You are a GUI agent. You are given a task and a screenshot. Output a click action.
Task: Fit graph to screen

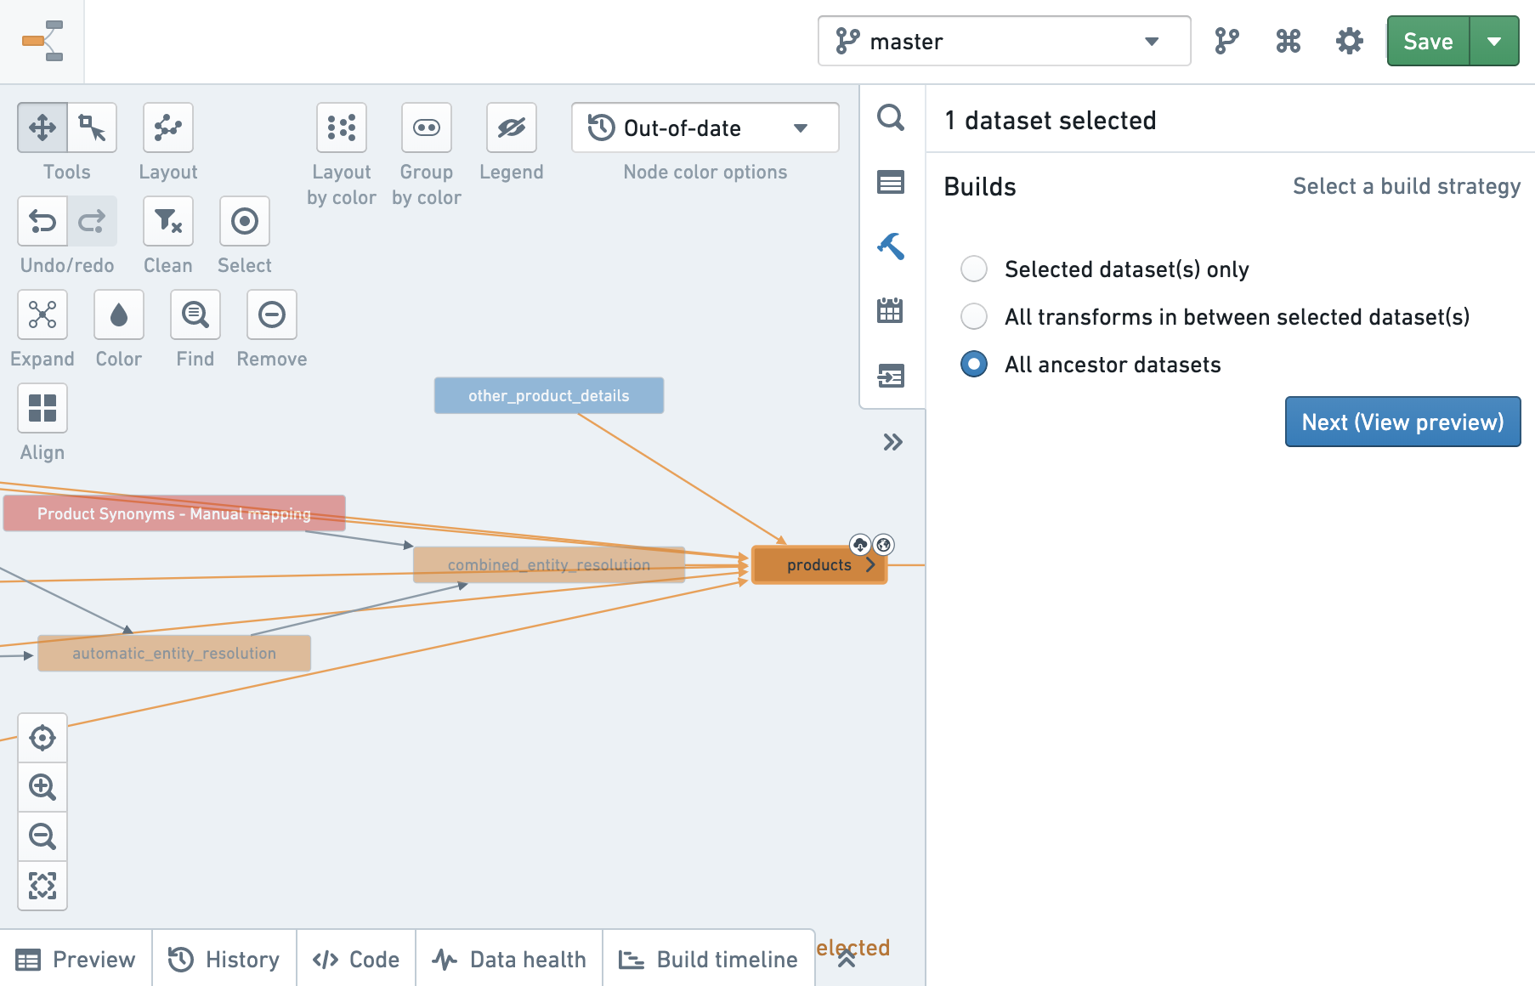pyautogui.click(x=42, y=886)
